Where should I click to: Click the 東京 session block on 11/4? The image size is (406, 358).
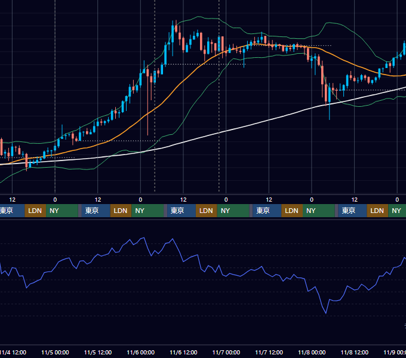click(12, 211)
